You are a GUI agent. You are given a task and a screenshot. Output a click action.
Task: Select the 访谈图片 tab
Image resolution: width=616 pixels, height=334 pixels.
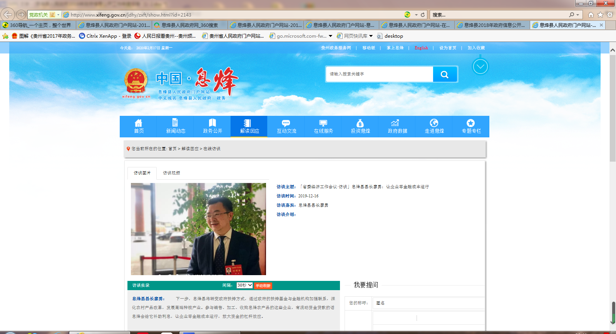[142, 173]
